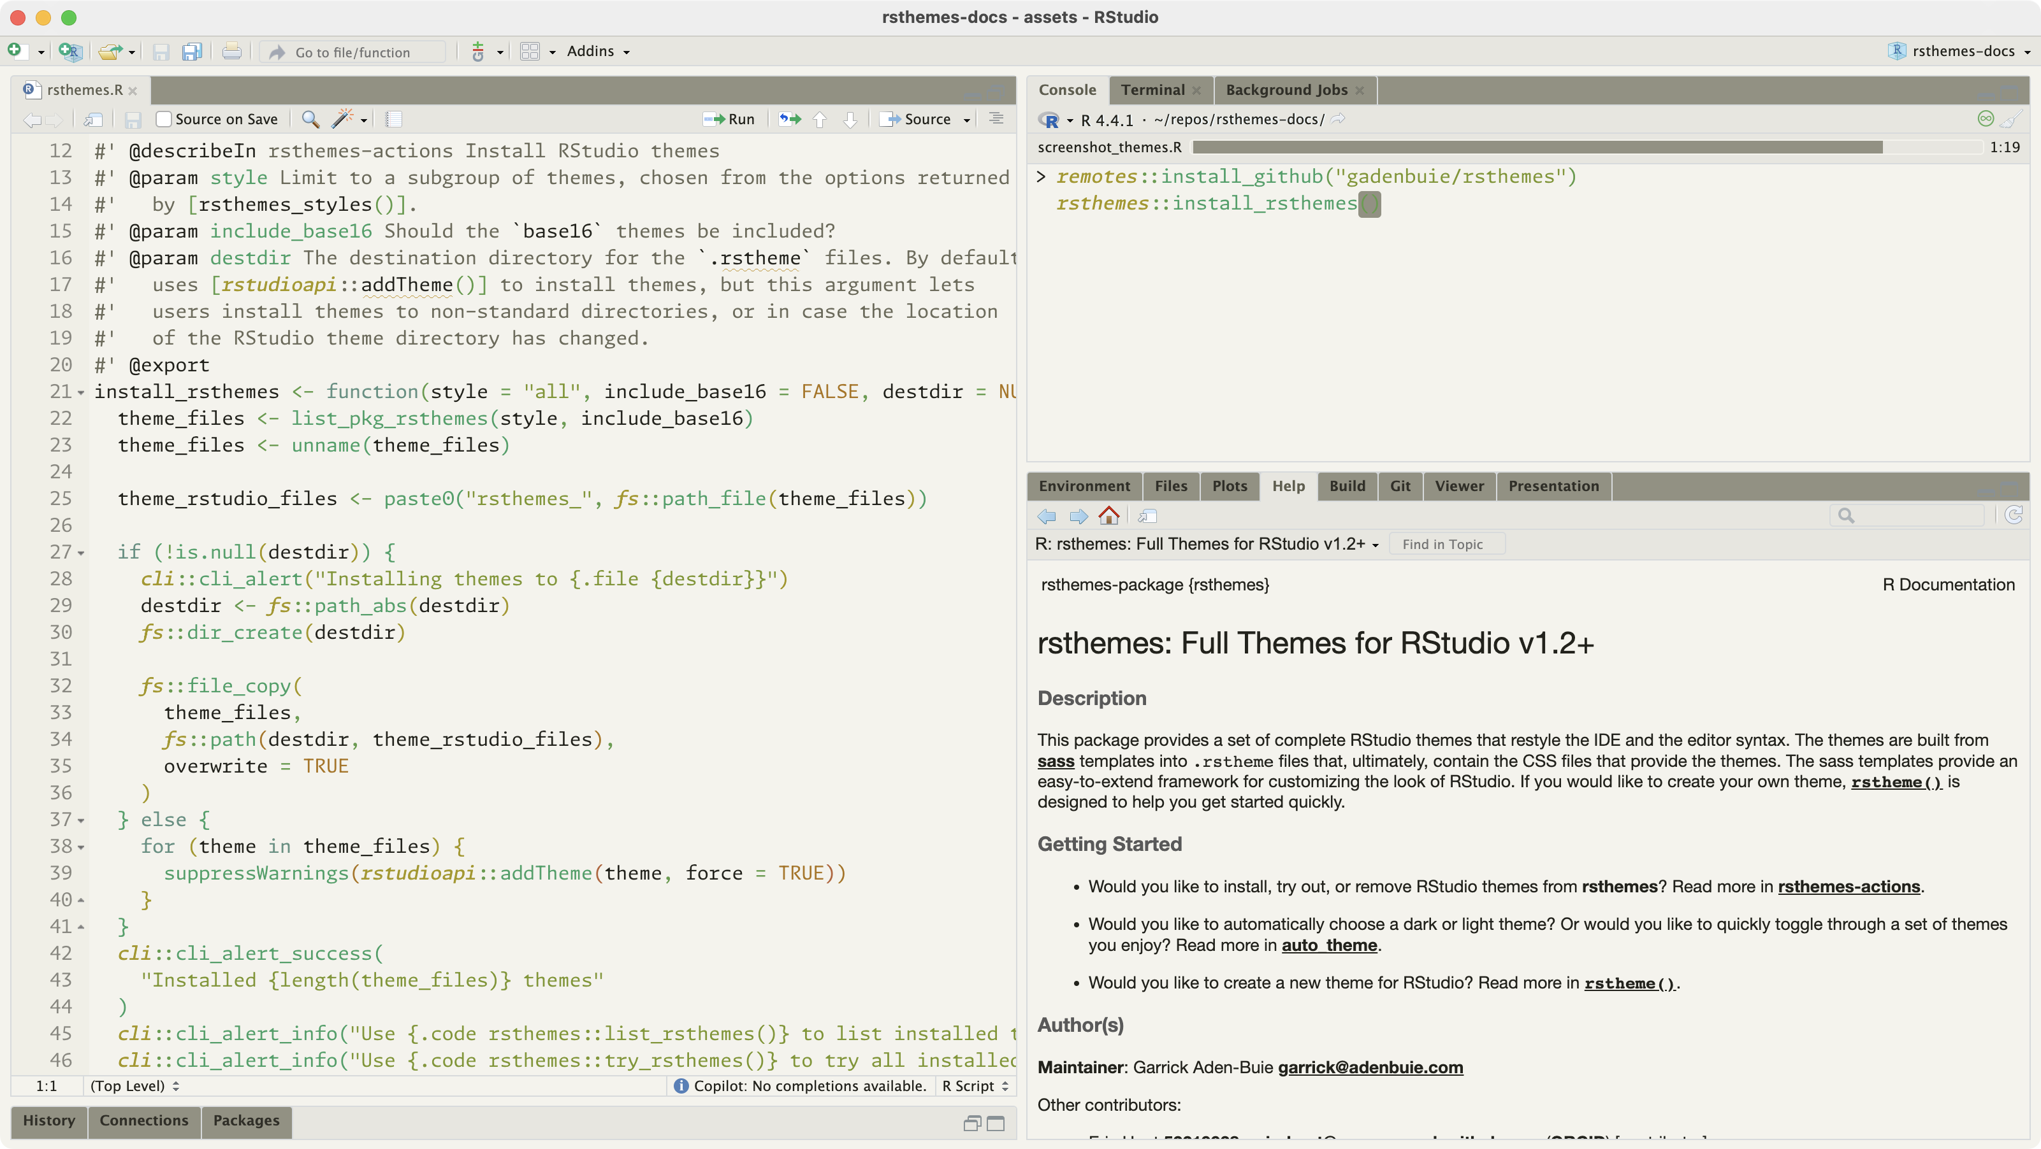Open the Addins dropdown menu
2041x1149 pixels.
tap(598, 52)
